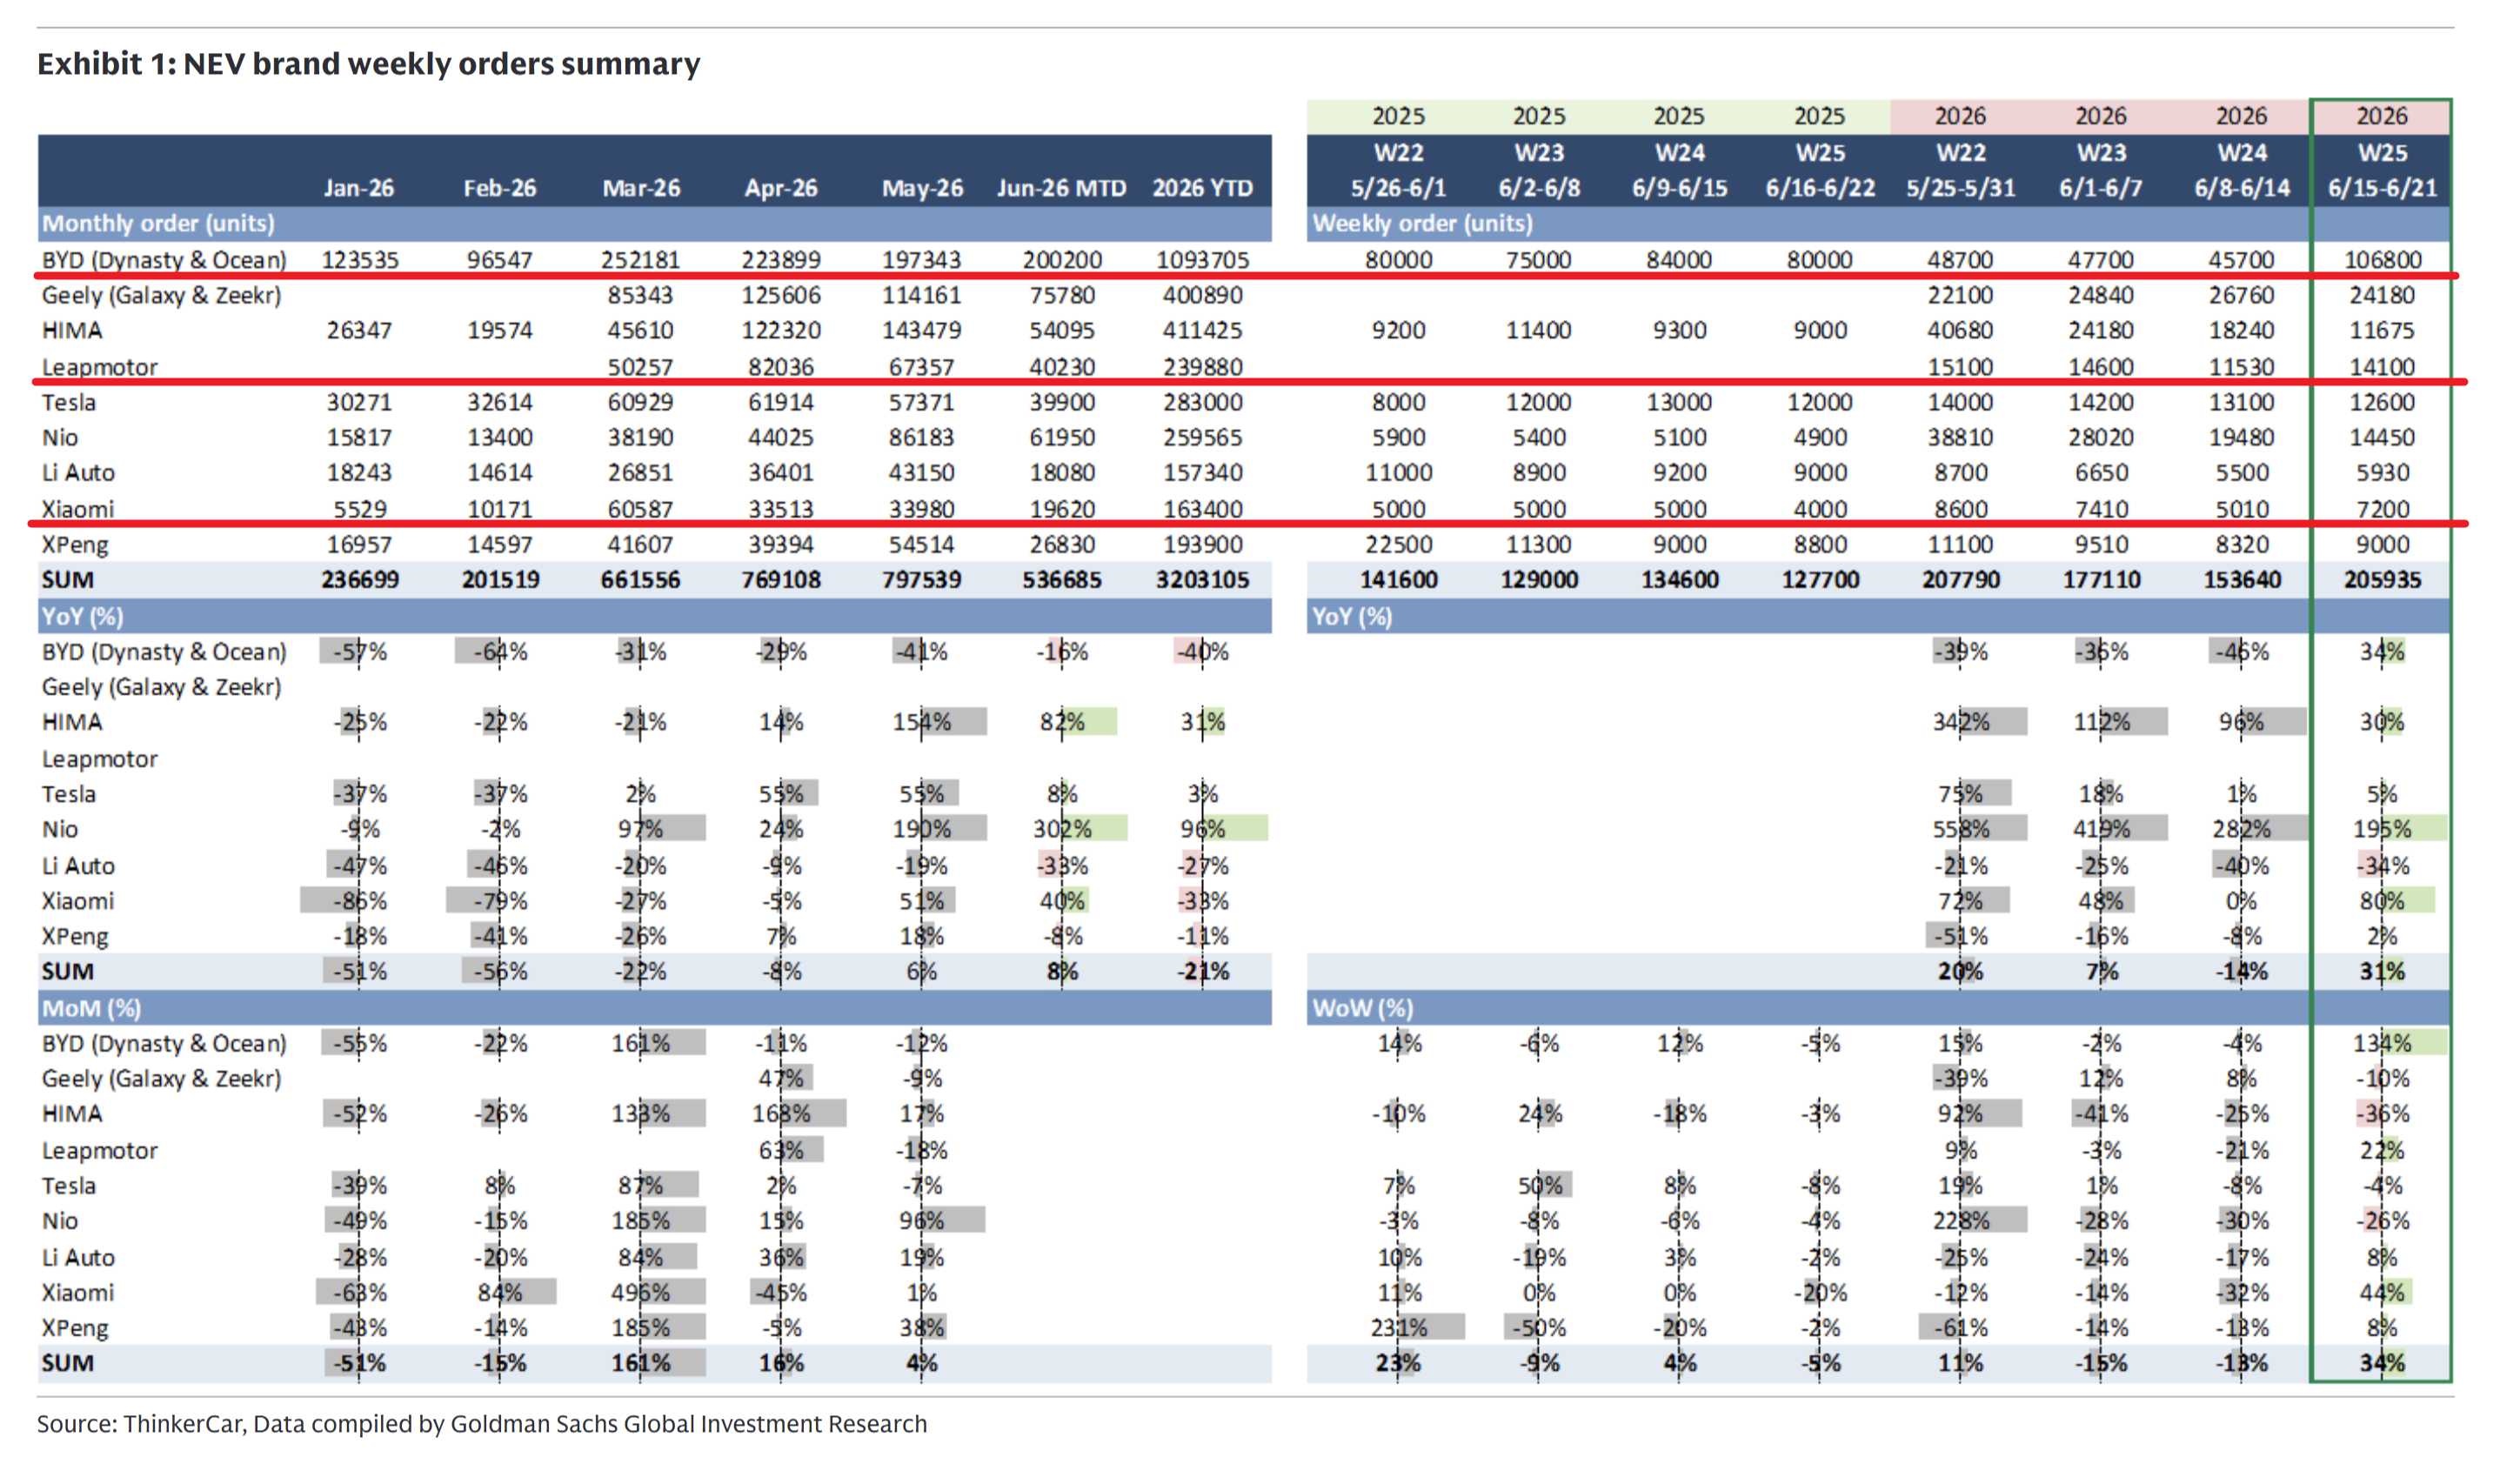The width and height of the screenshot is (2520, 1464).
Task: Click the SUM 2026 YTD total '3203105'
Action: click(x=1203, y=580)
